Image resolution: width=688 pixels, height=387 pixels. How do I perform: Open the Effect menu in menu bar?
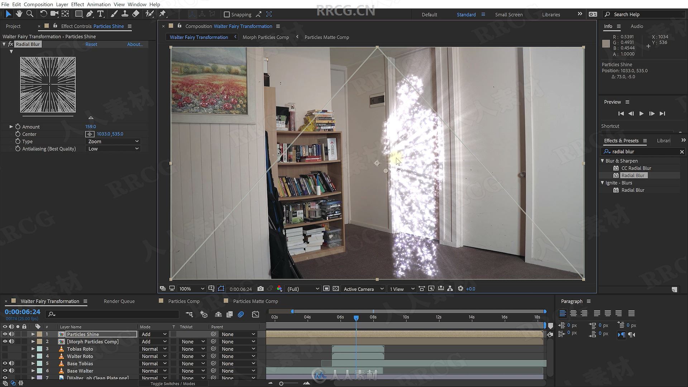pos(77,4)
